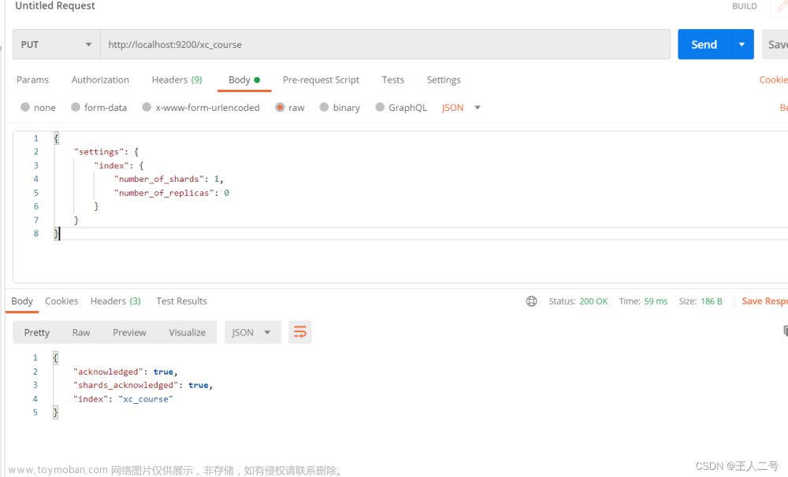
Task: Click the request URL input field
Action: 385,44
